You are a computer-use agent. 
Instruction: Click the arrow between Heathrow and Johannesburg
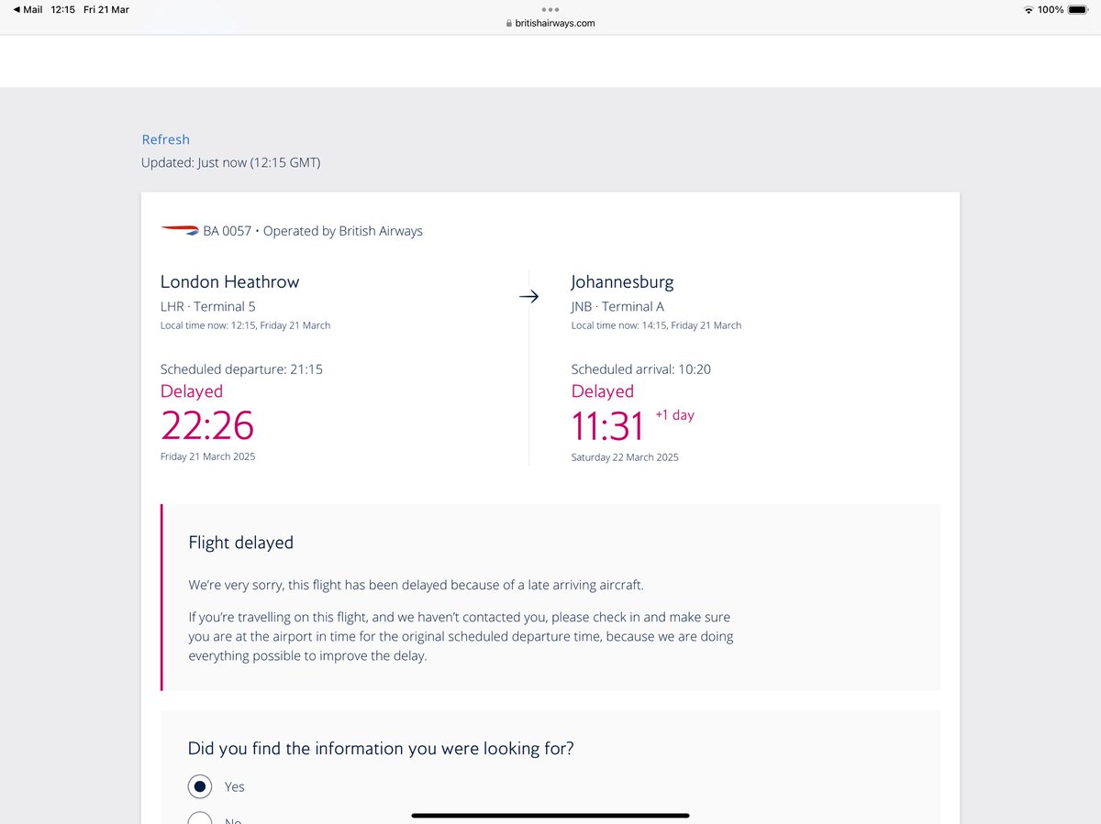pos(528,296)
